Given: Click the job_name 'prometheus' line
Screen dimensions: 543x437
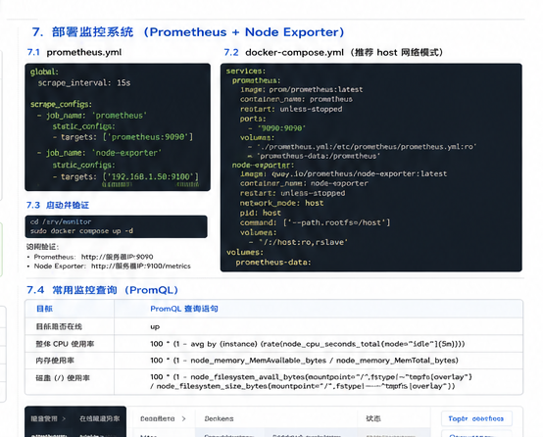Looking at the screenshot, I should [x=92, y=116].
